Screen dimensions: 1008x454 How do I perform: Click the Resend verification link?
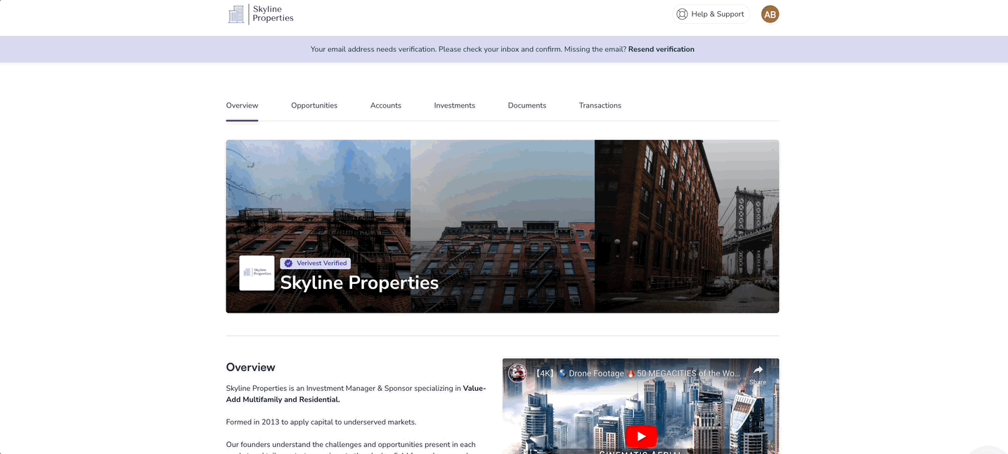point(661,49)
